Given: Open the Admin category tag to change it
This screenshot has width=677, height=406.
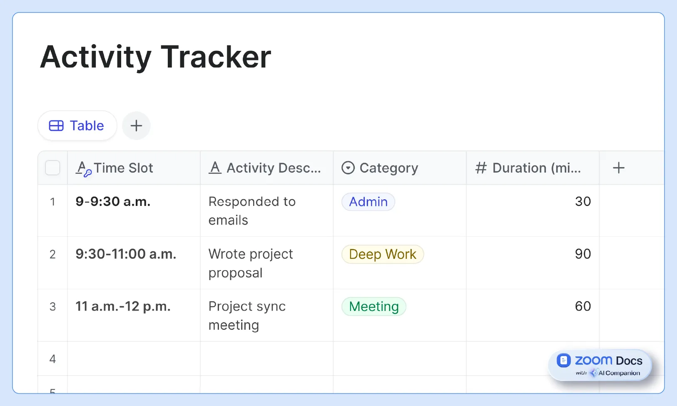Looking at the screenshot, I should [x=368, y=202].
